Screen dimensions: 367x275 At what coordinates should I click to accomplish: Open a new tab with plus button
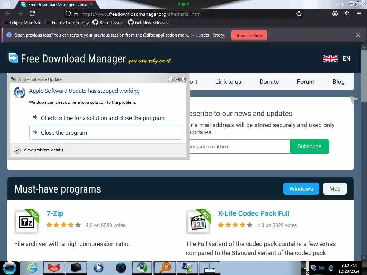[105, 4]
